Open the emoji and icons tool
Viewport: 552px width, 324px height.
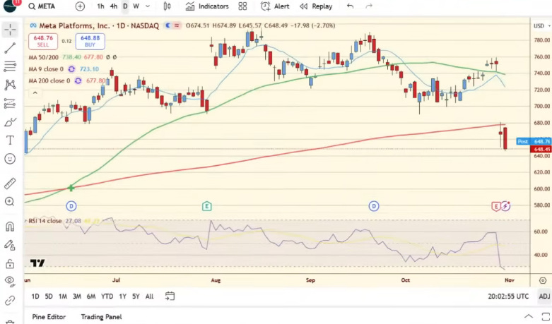(10, 159)
